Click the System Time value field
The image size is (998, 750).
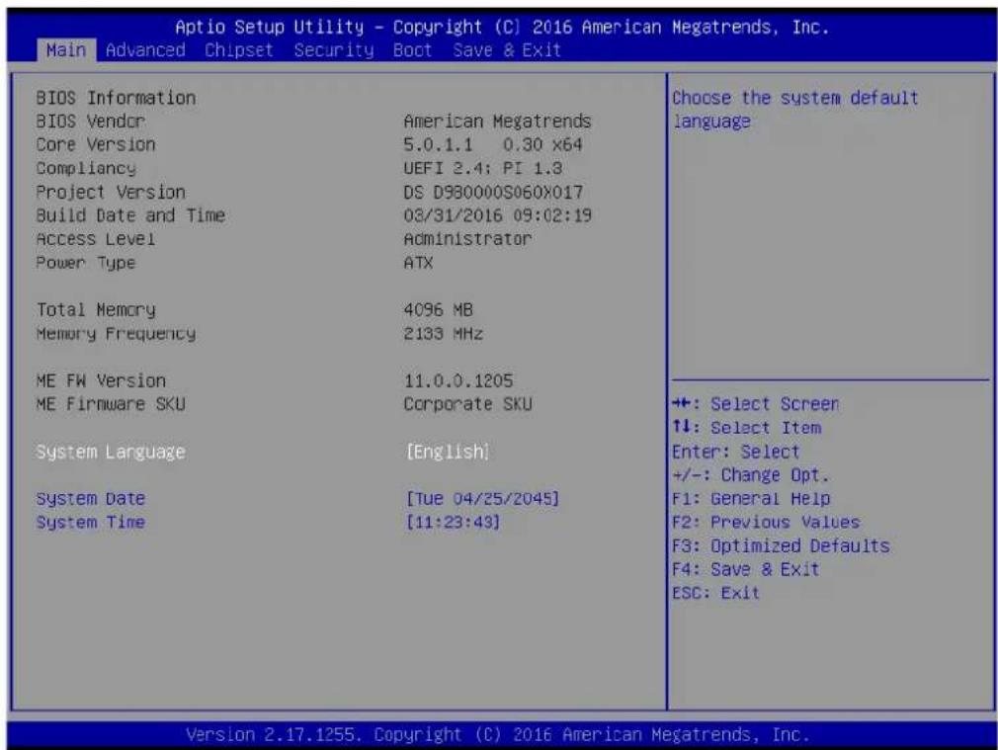coord(453,522)
